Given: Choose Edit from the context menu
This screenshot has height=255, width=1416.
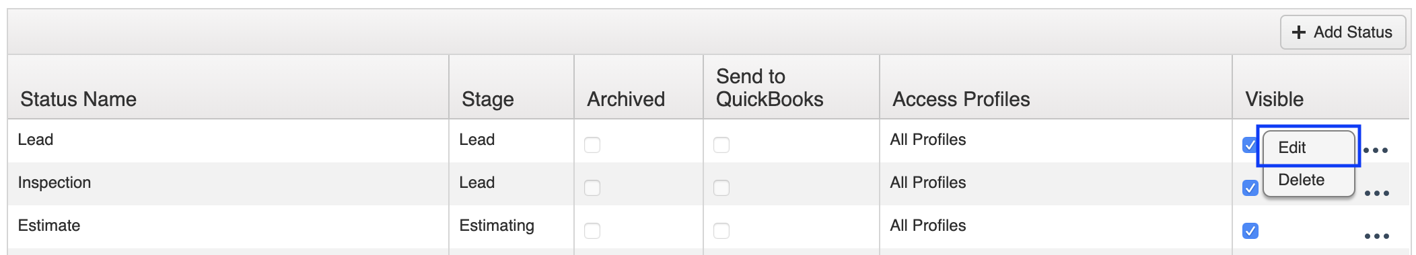Looking at the screenshot, I should point(1308,148).
